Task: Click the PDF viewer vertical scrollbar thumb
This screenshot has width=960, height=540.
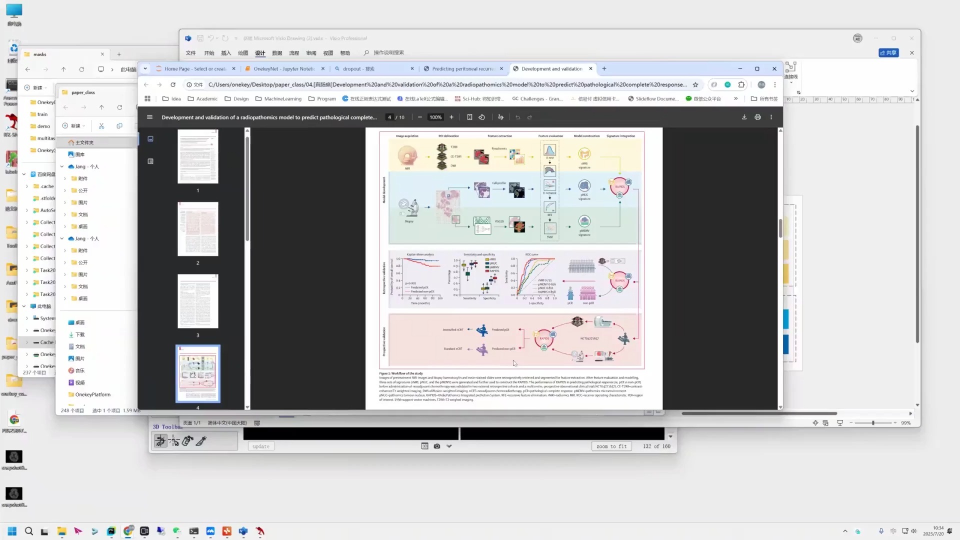Action: pyautogui.click(x=780, y=228)
